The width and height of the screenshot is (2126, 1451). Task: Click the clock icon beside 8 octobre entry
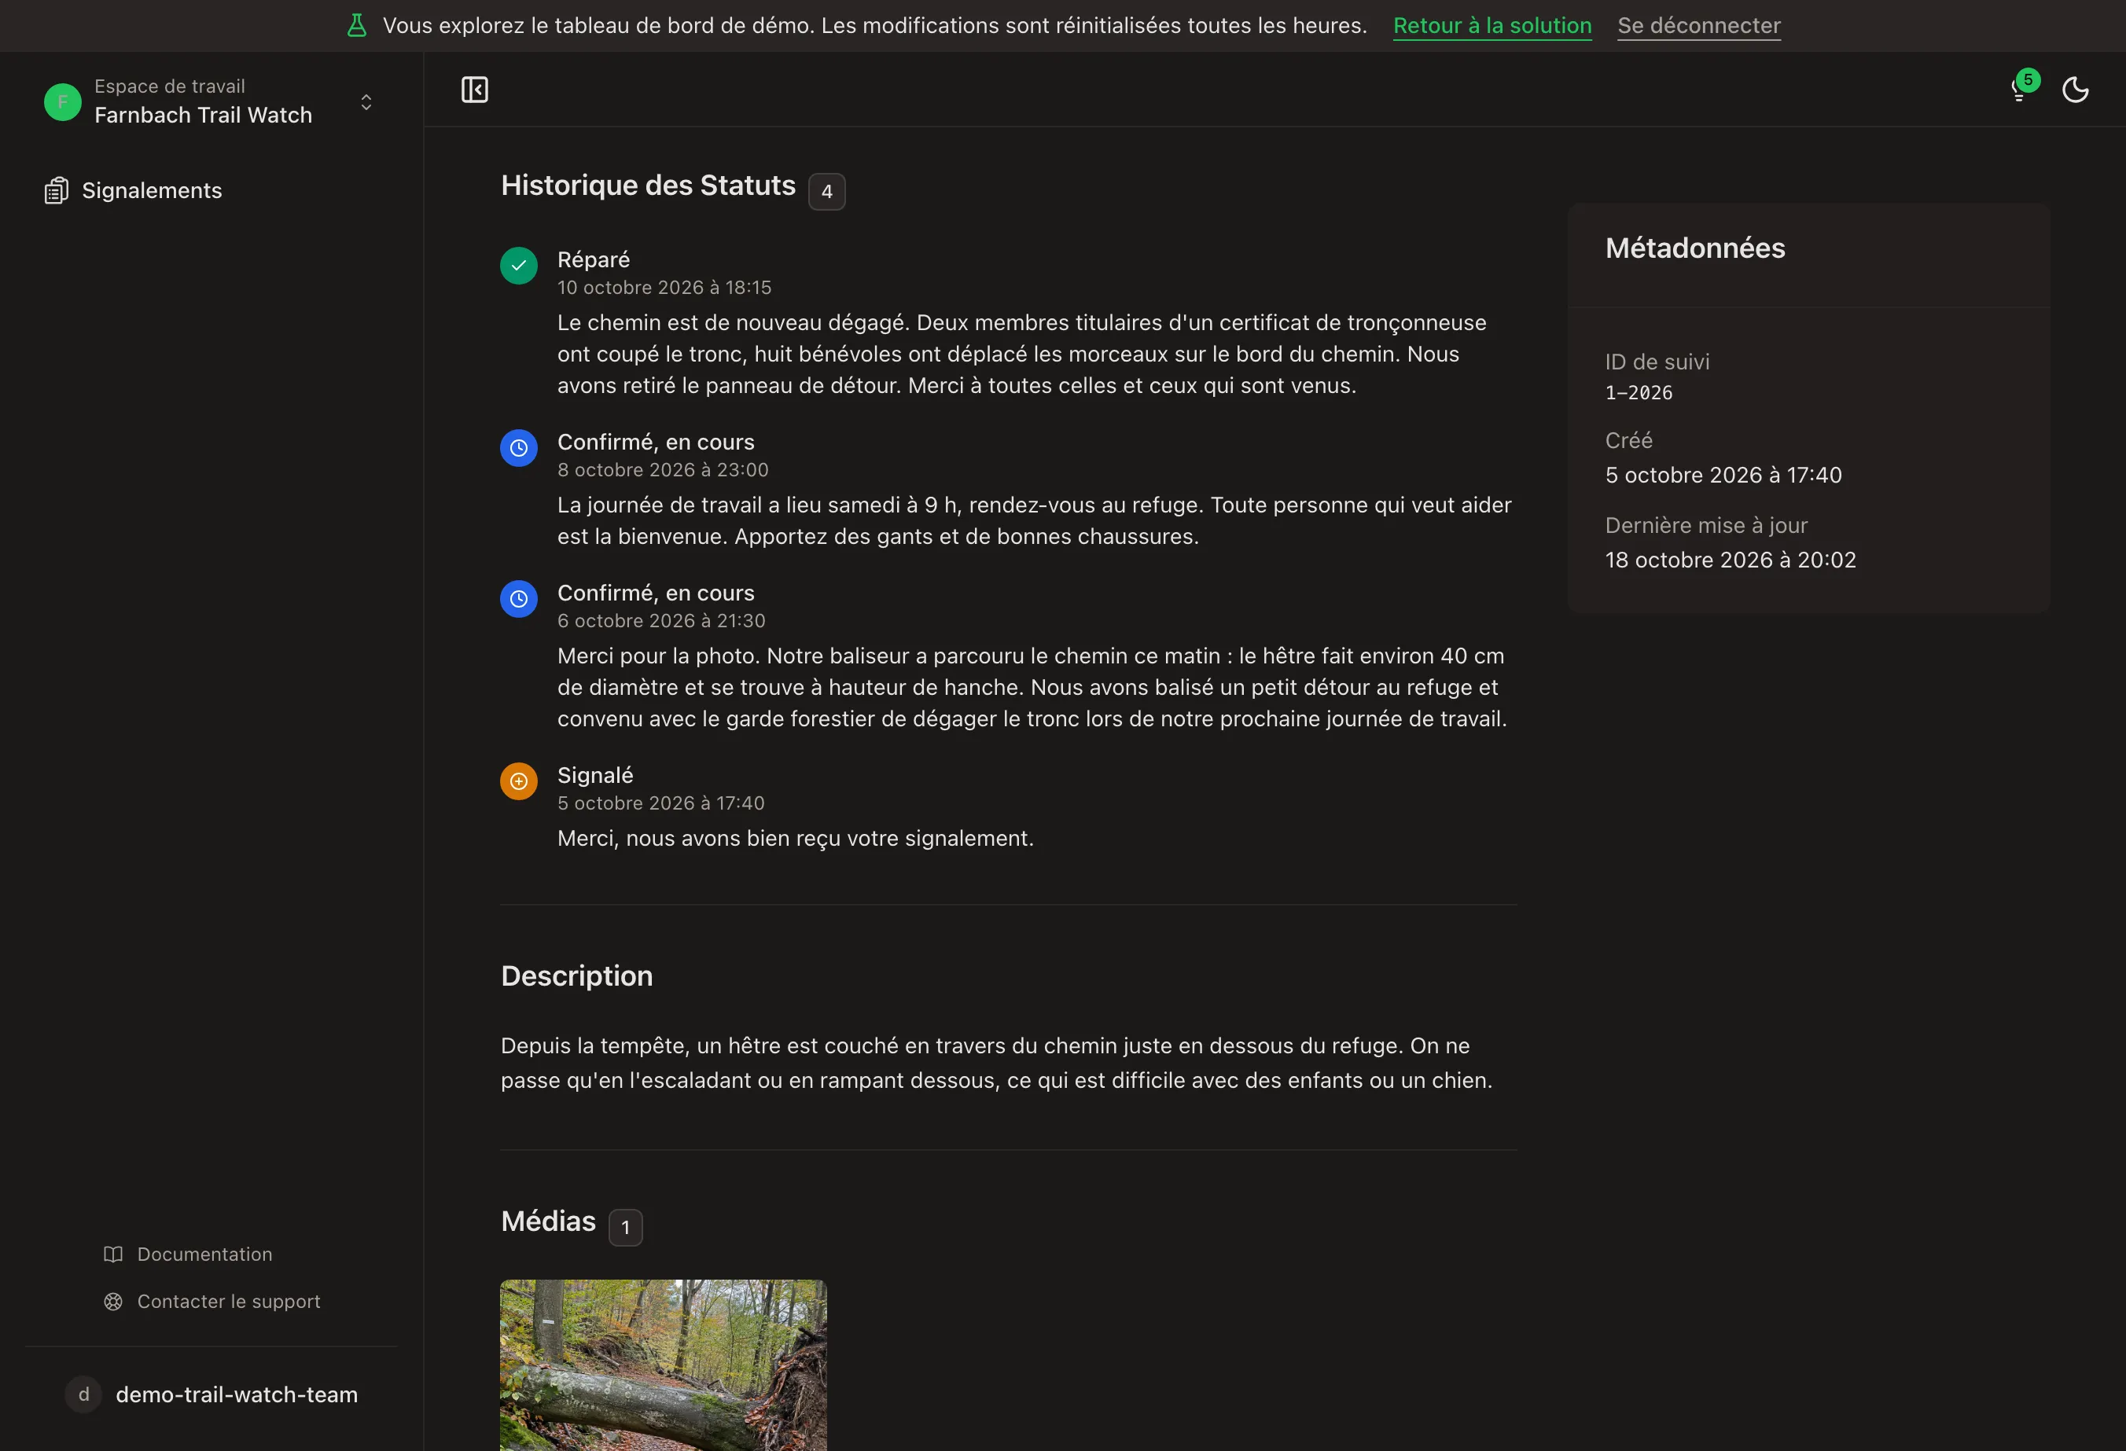519,448
